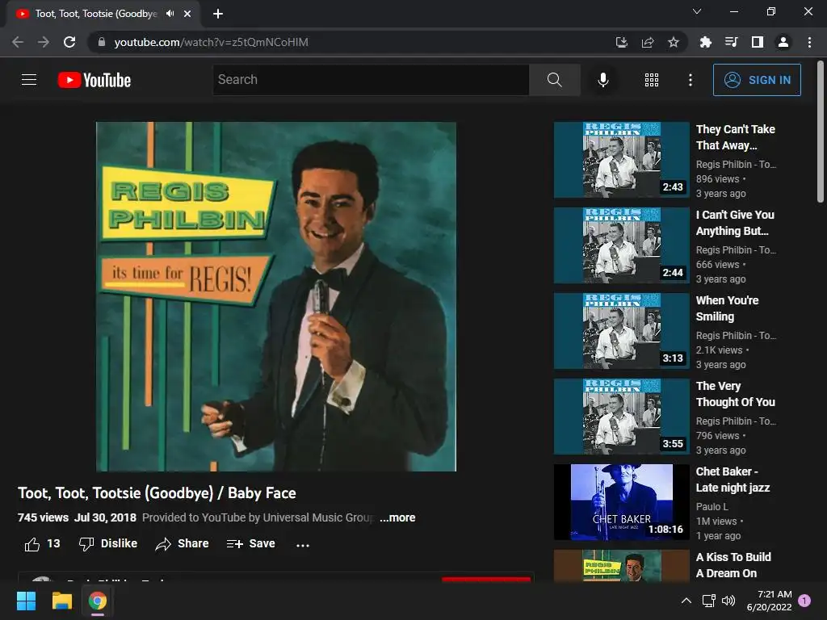This screenshot has height=620, width=827.
Task: Open A Kiss To Build A Dream On title
Action: [733, 565]
